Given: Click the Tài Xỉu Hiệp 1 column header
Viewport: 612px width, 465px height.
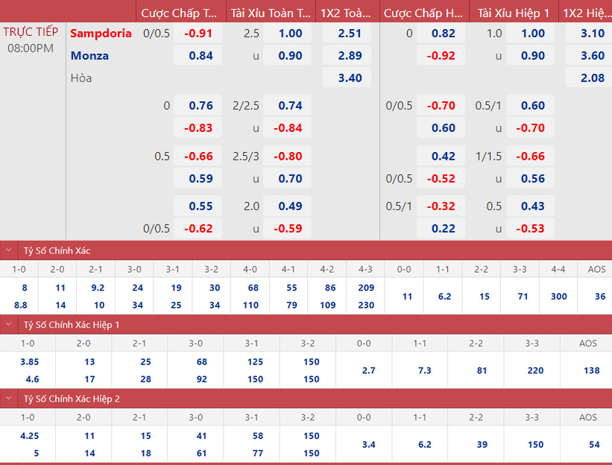Looking at the screenshot, I should 512,13.
